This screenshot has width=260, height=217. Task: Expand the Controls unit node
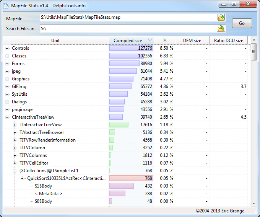coord(7,48)
